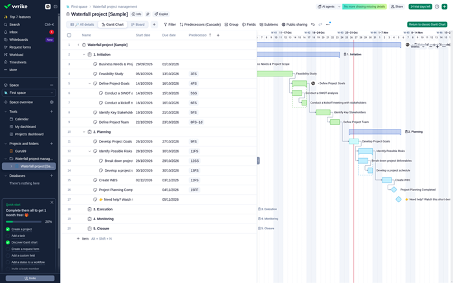Click the Invite button
This screenshot has width=453, height=283.
pyautogui.click(x=30, y=278)
